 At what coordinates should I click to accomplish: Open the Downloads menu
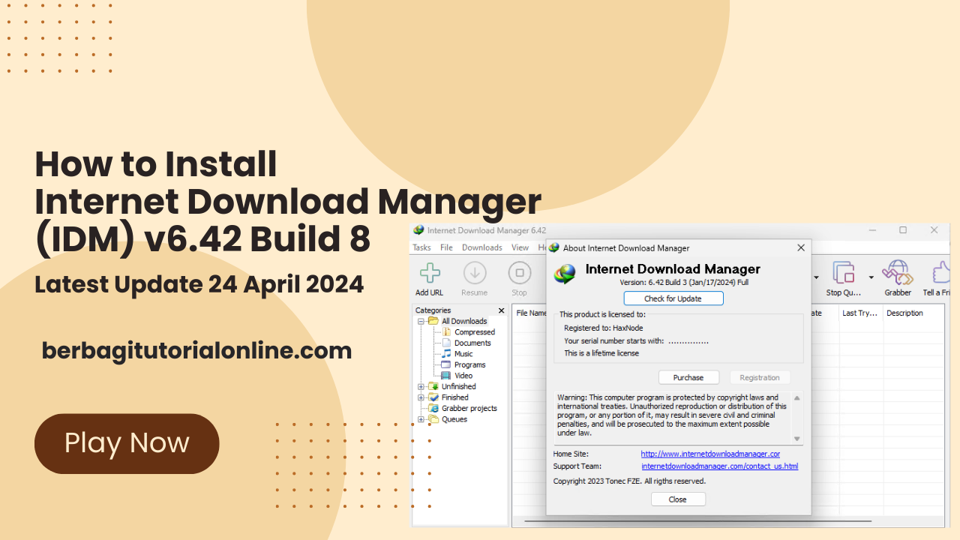click(482, 247)
